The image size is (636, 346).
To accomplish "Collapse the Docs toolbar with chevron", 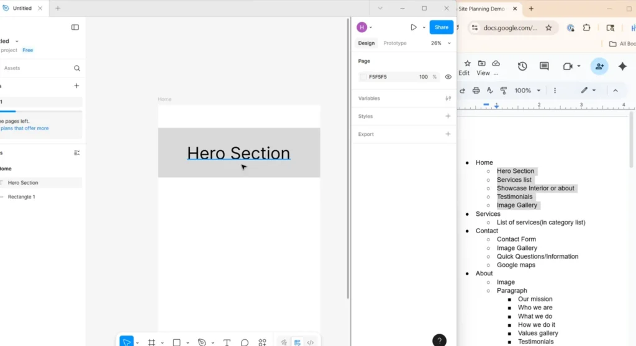I will 616,91.
